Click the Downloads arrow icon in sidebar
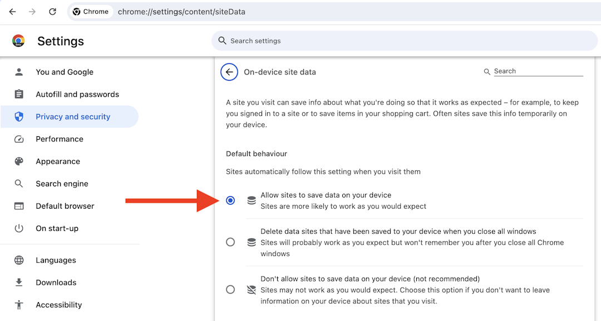 19,283
